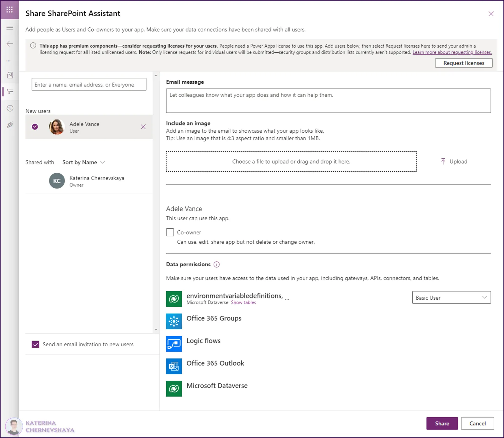The width and height of the screenshot is (504, 438).
Task: Open Learn more about requesting licenses link
Action: (x=452, y=52)
